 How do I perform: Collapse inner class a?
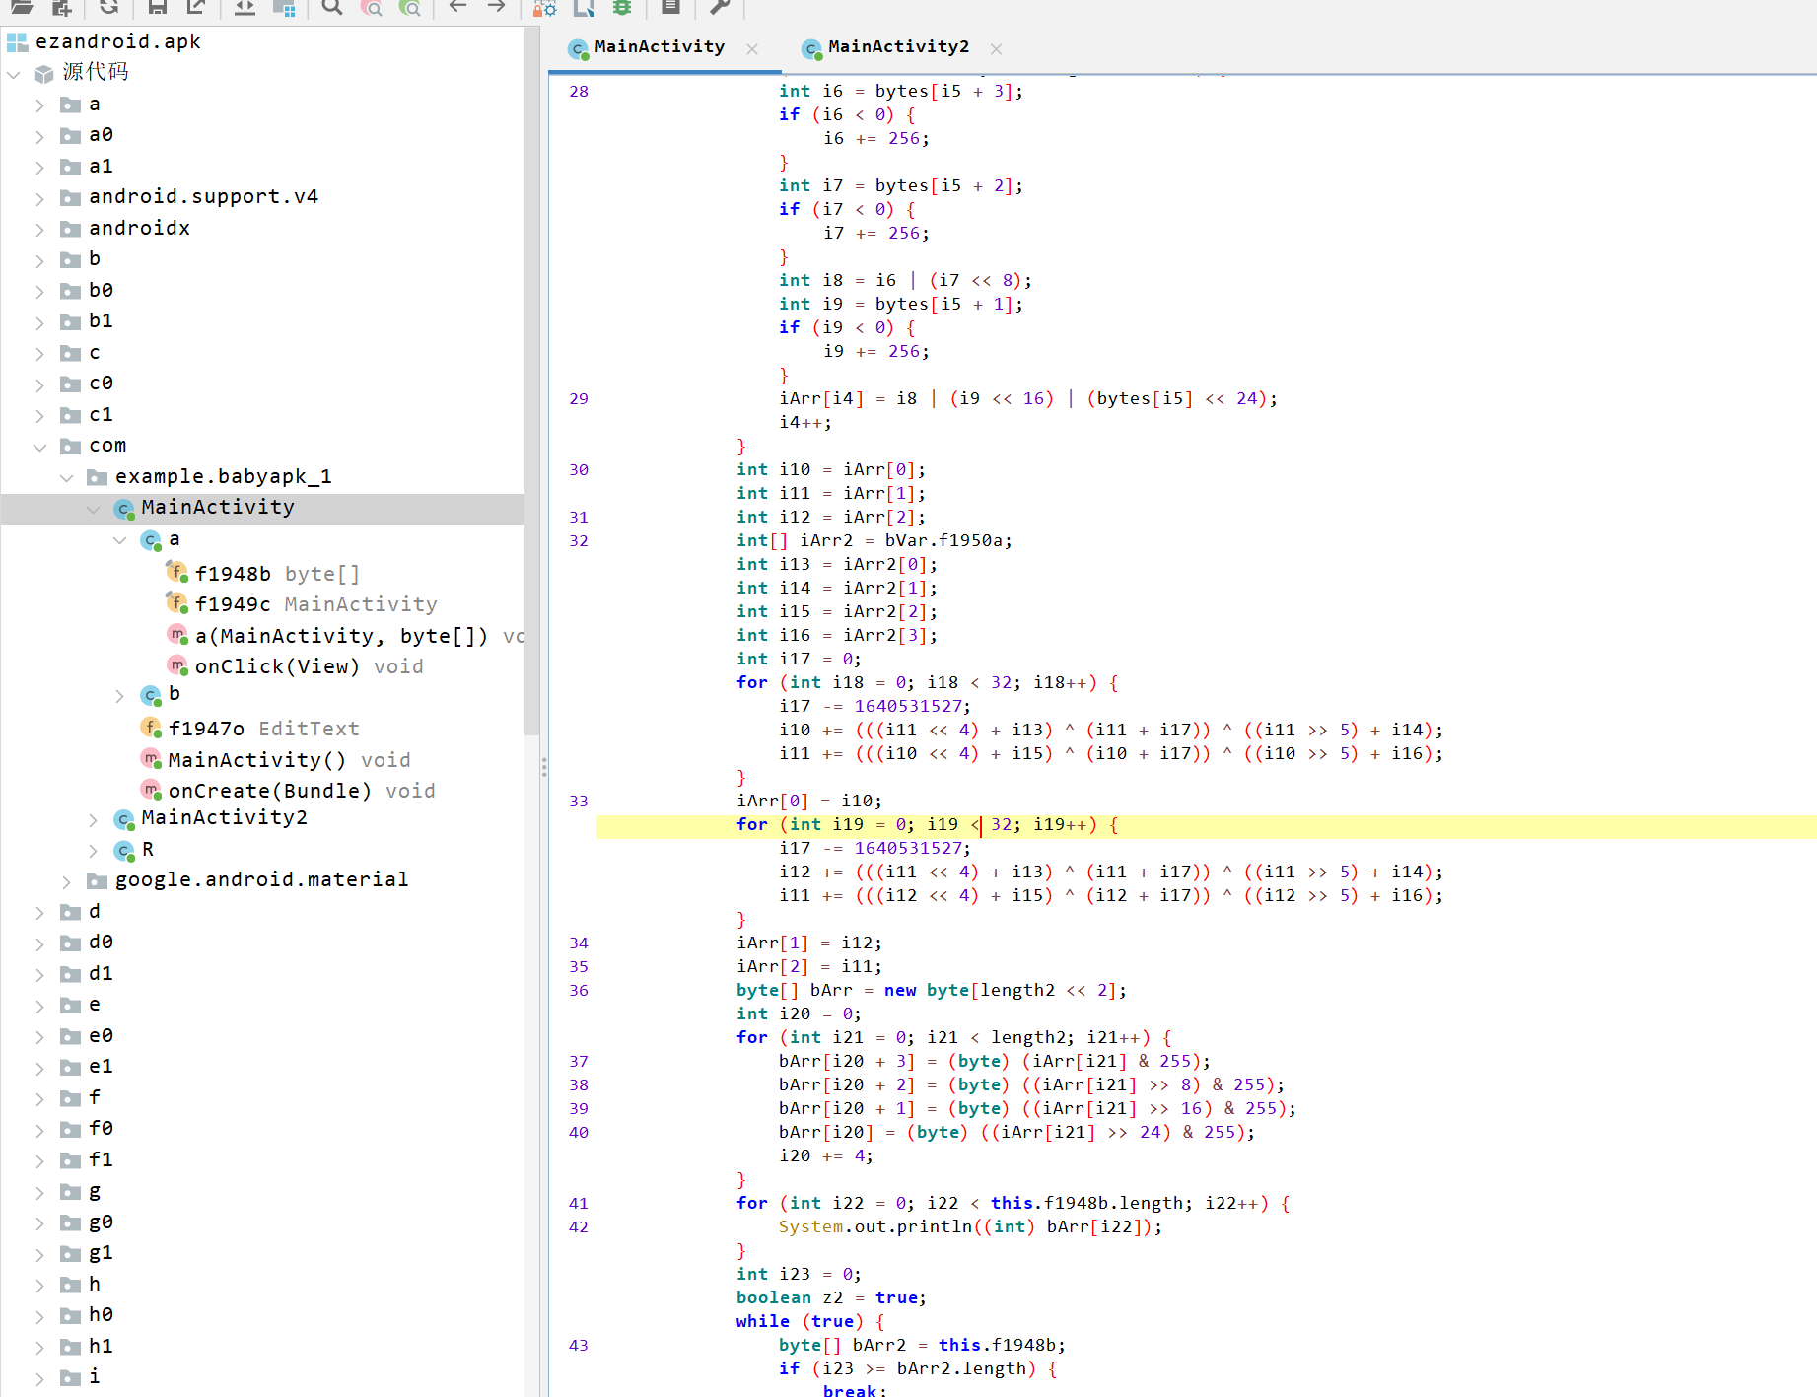(119, 540)
